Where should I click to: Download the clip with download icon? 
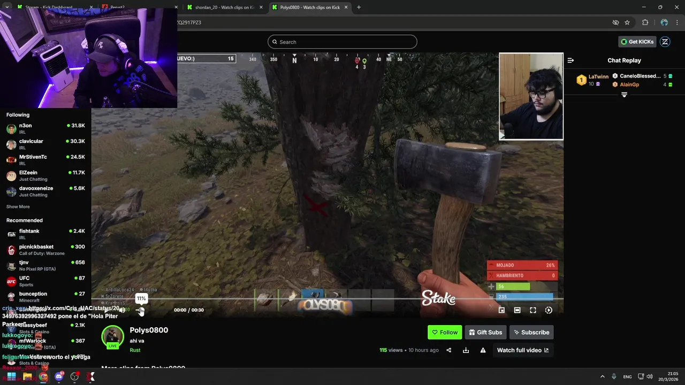point(466,350)
